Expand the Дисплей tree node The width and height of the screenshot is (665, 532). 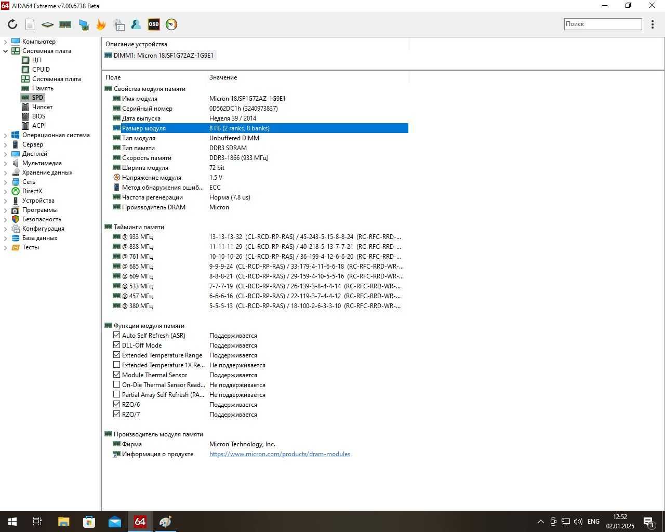click(x=6, y=154)
